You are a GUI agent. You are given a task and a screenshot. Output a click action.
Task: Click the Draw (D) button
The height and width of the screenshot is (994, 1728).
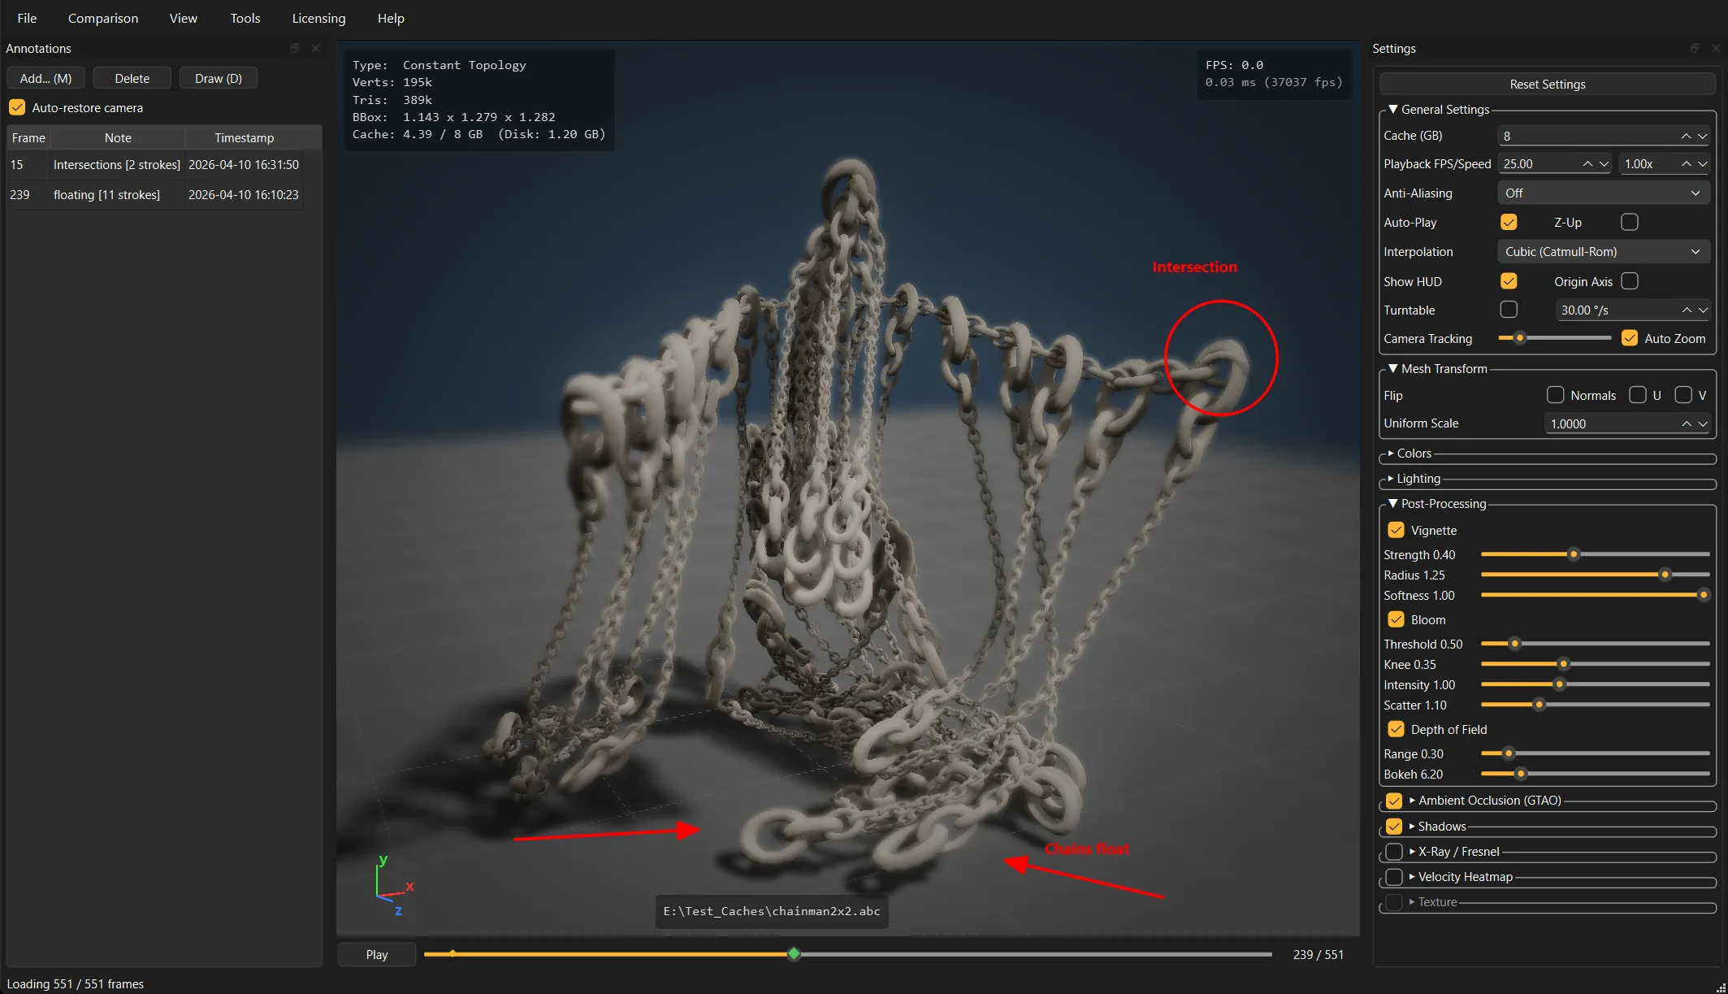tap(218, 78)
